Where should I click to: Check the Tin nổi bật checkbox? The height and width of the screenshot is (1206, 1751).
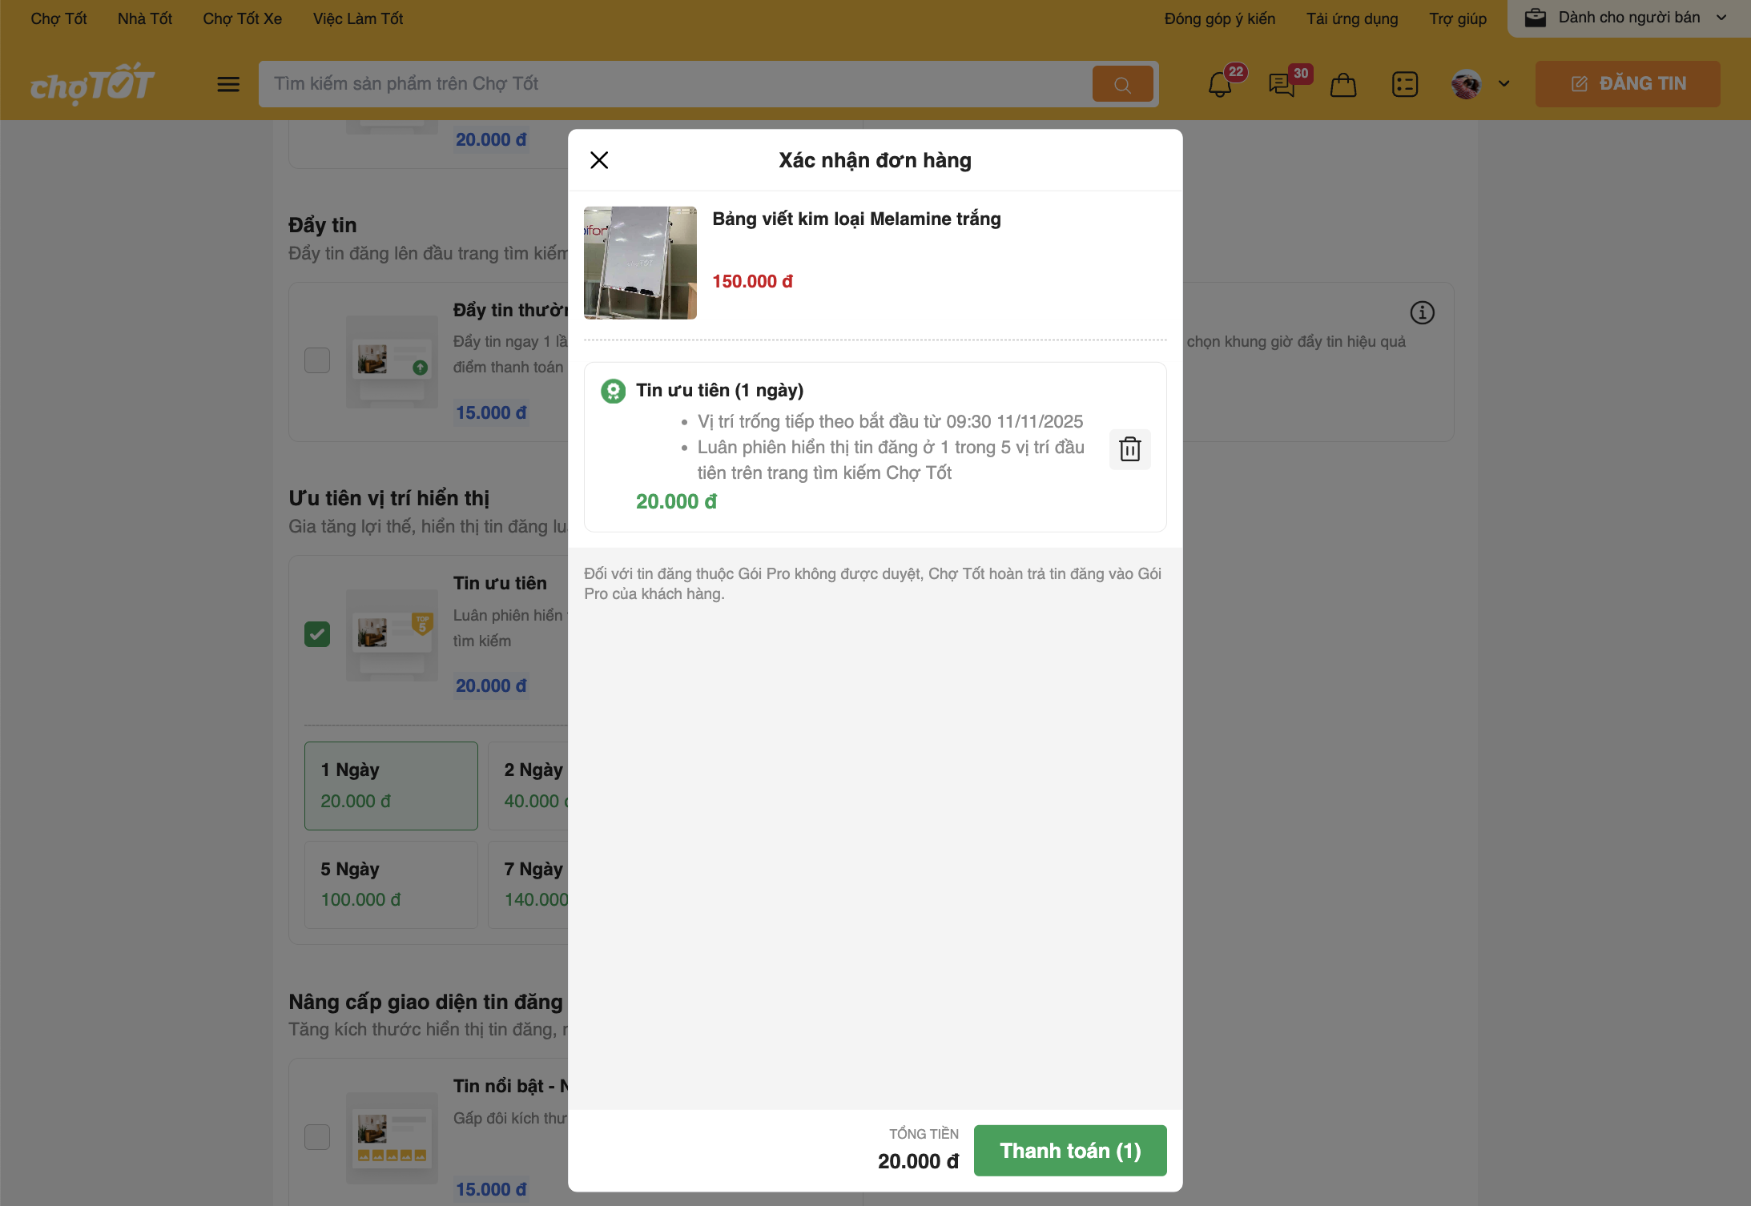point(317,1137)
